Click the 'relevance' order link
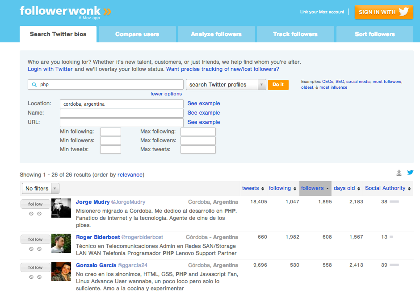This screenshot has width=420, height=293. pos(130,175)
